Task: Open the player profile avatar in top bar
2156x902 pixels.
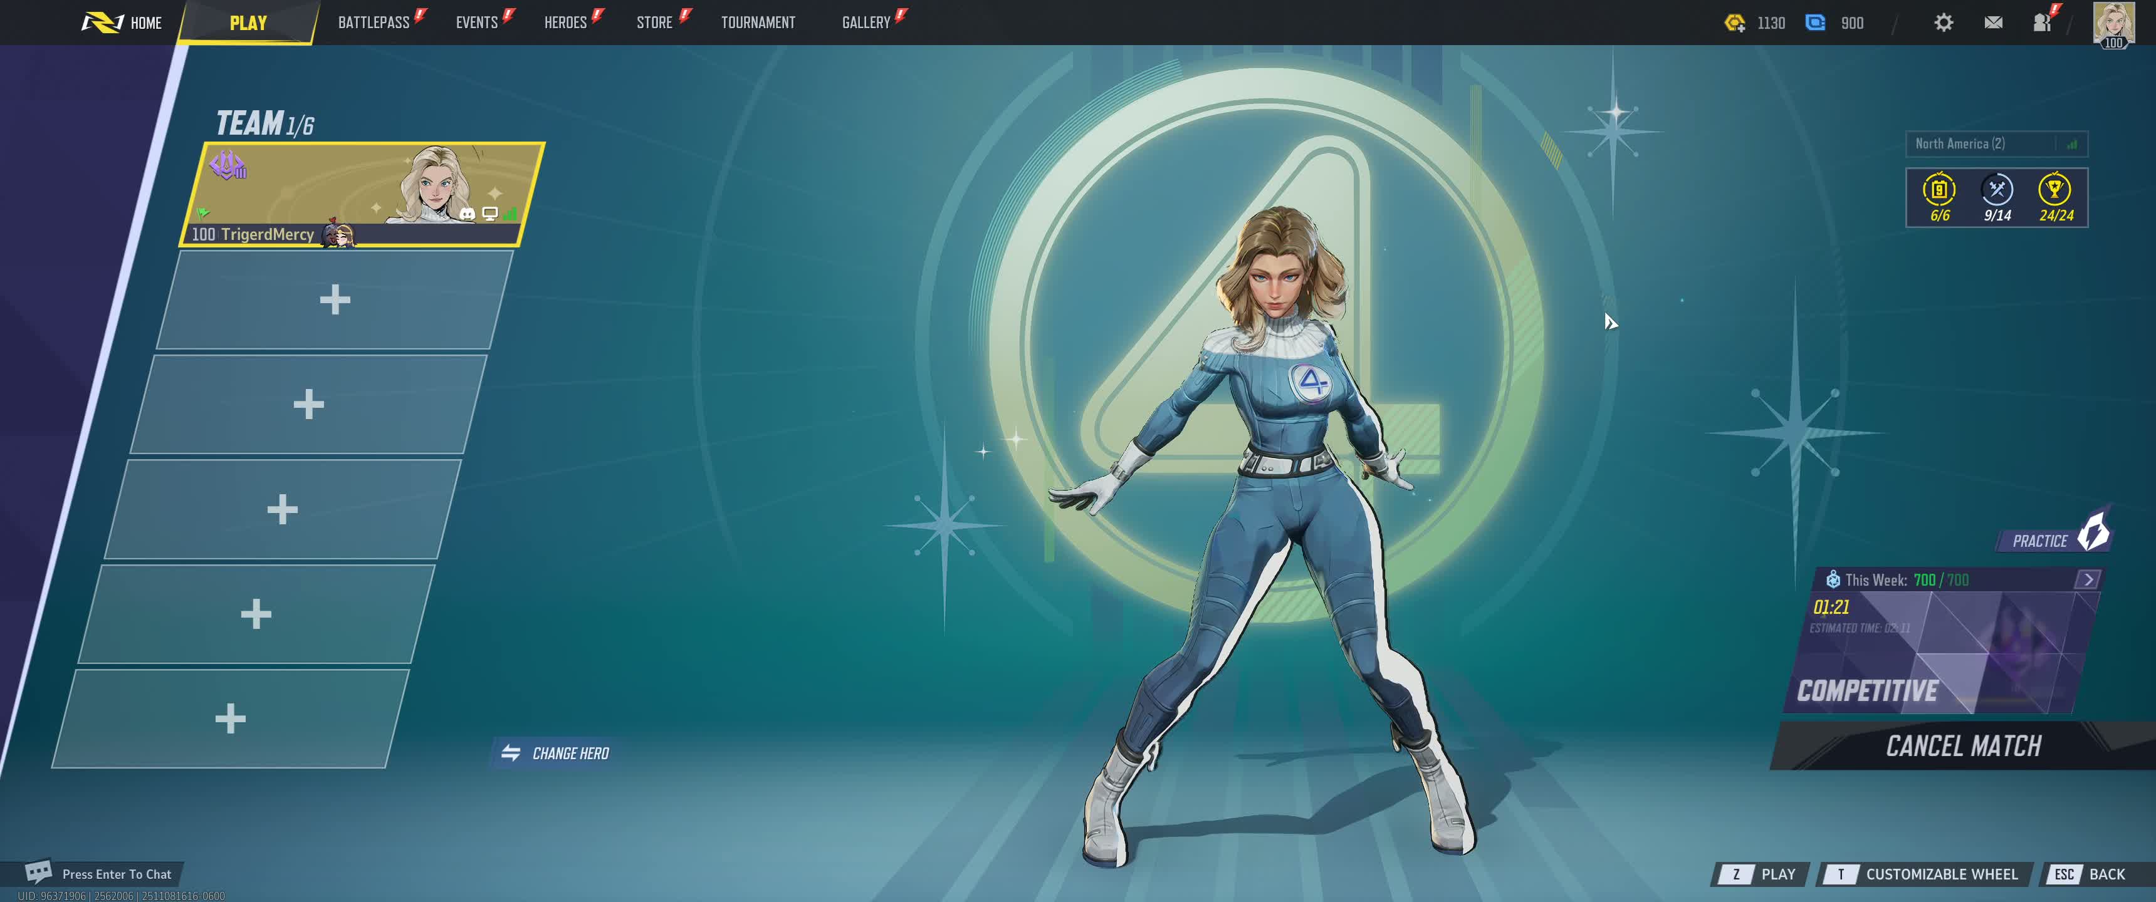Action: tap(2113, 23)
